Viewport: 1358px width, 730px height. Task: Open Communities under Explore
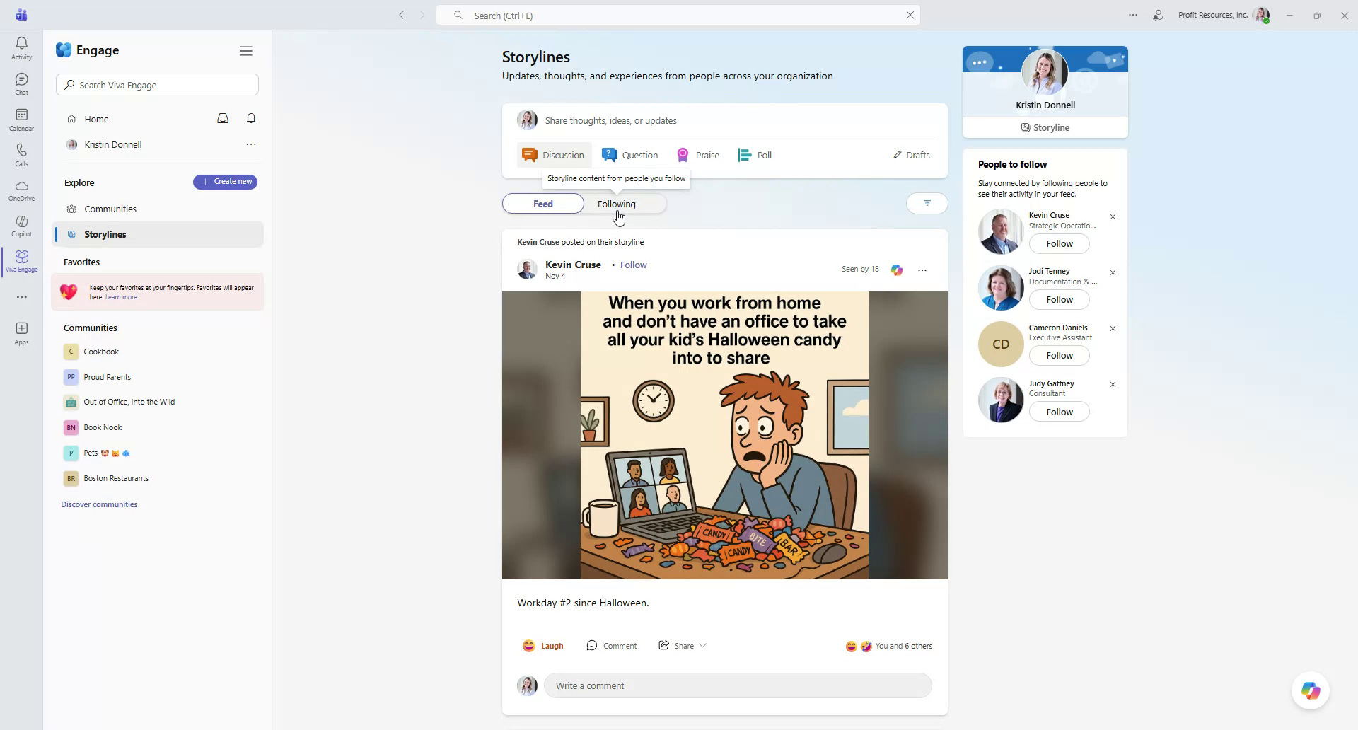tap(110, 209)
